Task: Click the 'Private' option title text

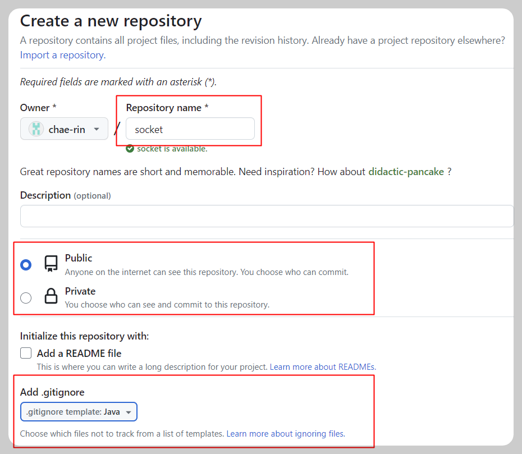Action: [80, 291]
